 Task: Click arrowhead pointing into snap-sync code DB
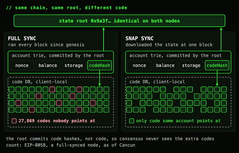217,84
